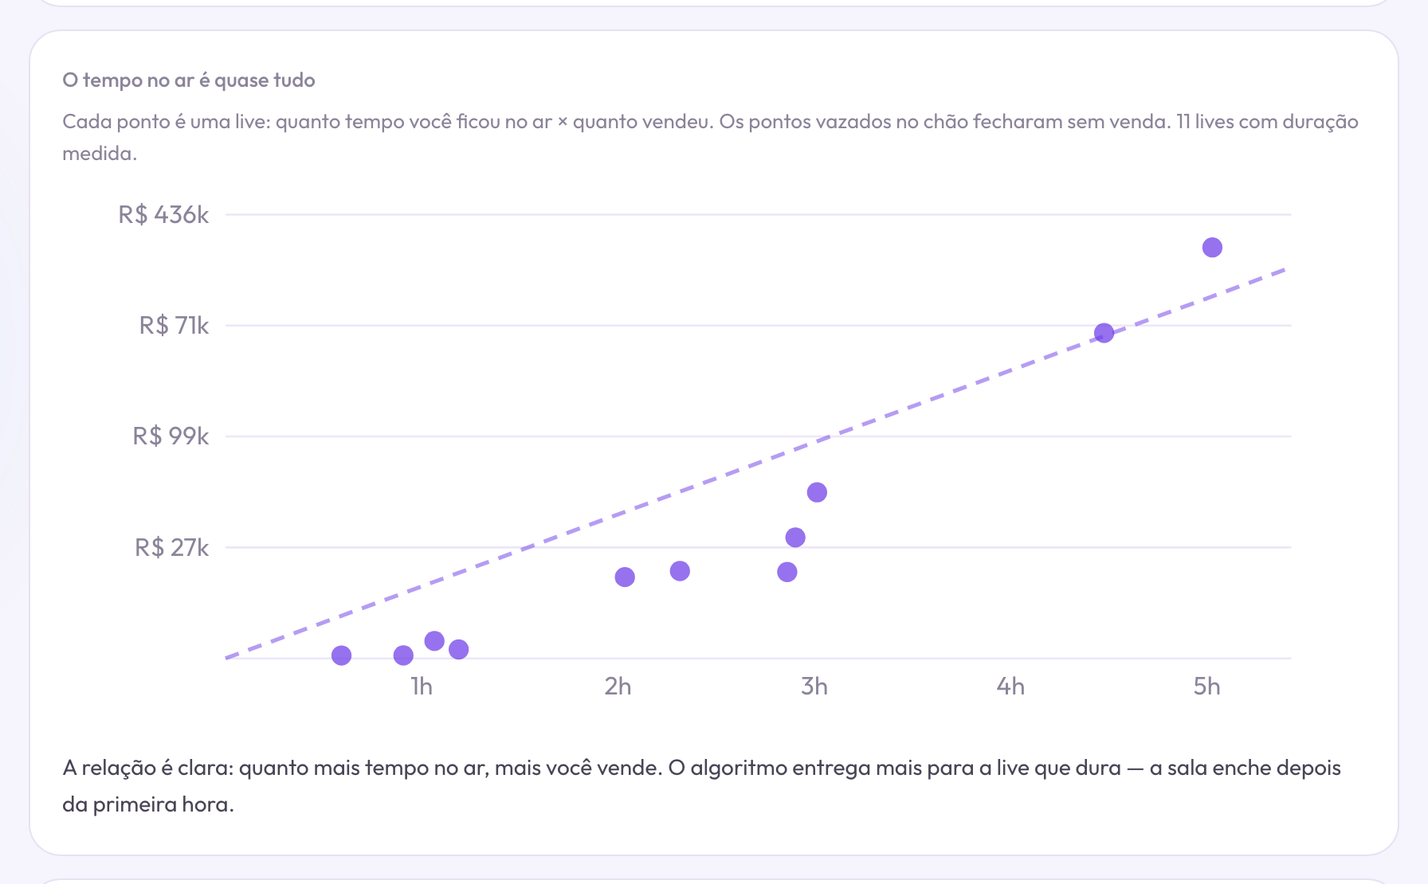Select the R$ 99k axis label

(171, 436)
